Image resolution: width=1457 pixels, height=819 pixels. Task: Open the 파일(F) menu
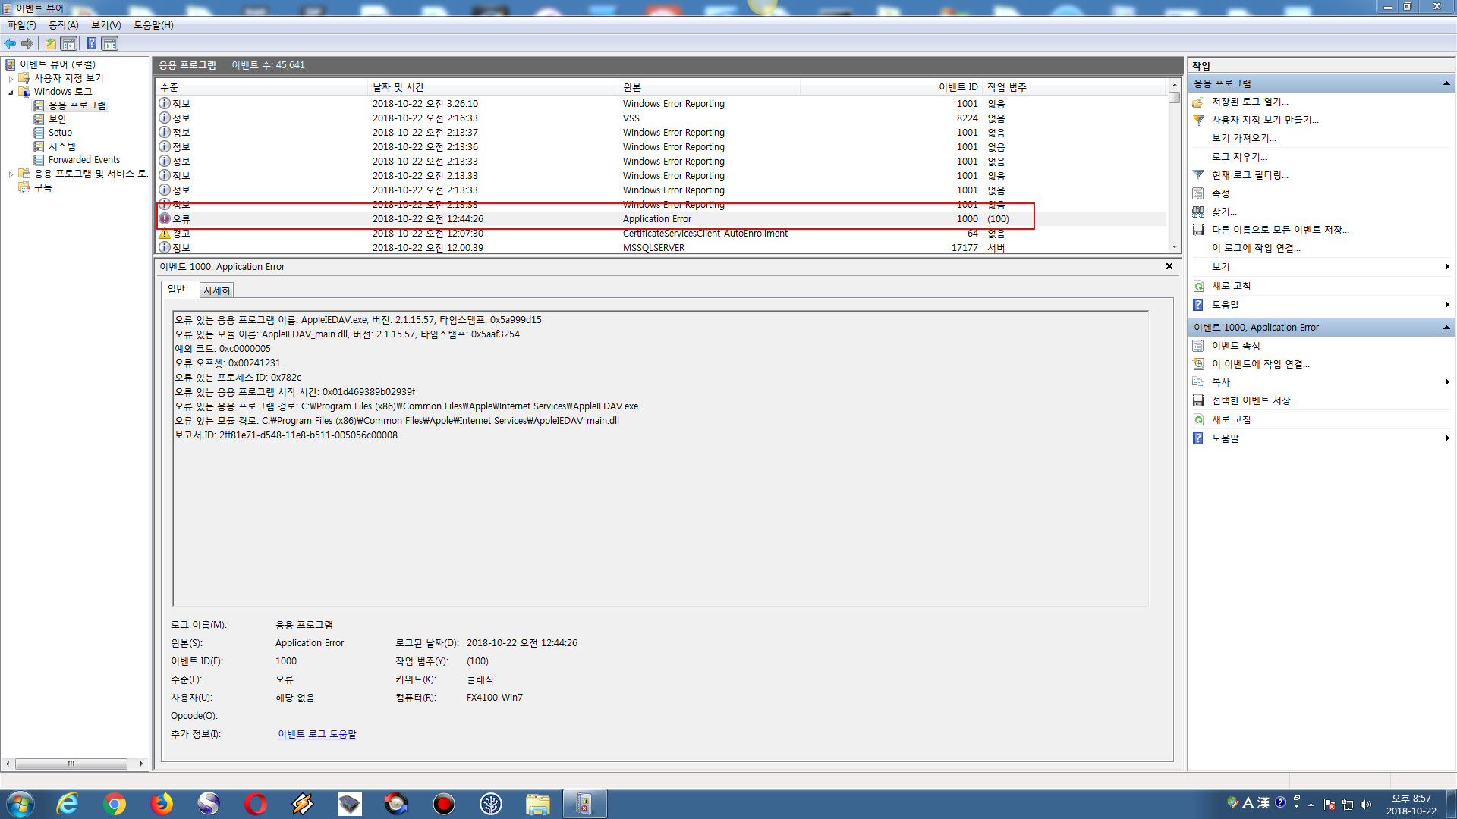22,25
